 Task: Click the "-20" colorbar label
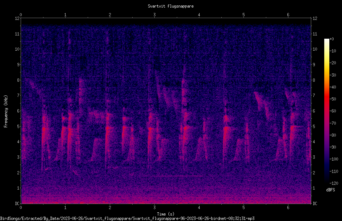tap(333, 63)
